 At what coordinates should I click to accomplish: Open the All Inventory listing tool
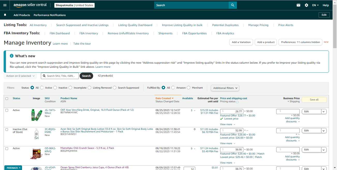(x=38, y=25)
